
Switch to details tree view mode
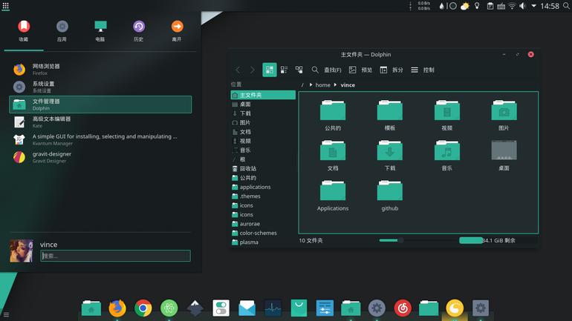click(299, 70)
